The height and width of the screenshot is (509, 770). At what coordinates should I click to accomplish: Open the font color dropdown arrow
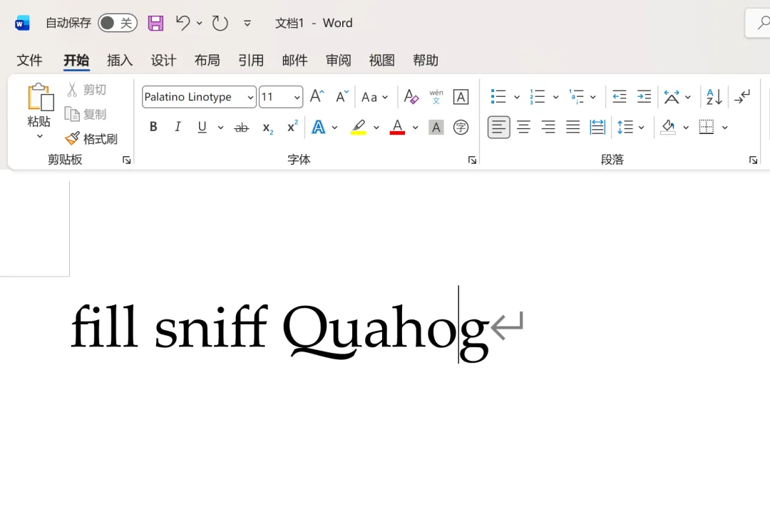click(x=416, y=128)
